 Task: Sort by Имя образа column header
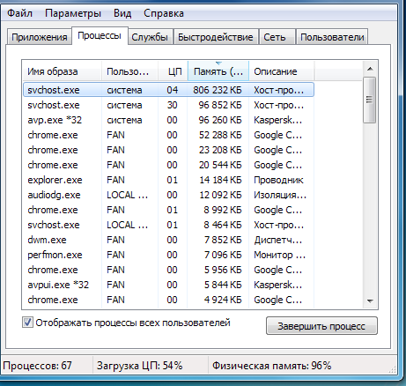click(62, 71)
